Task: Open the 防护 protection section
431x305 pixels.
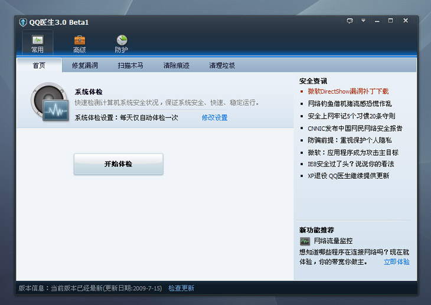Action: pos(122,44)
